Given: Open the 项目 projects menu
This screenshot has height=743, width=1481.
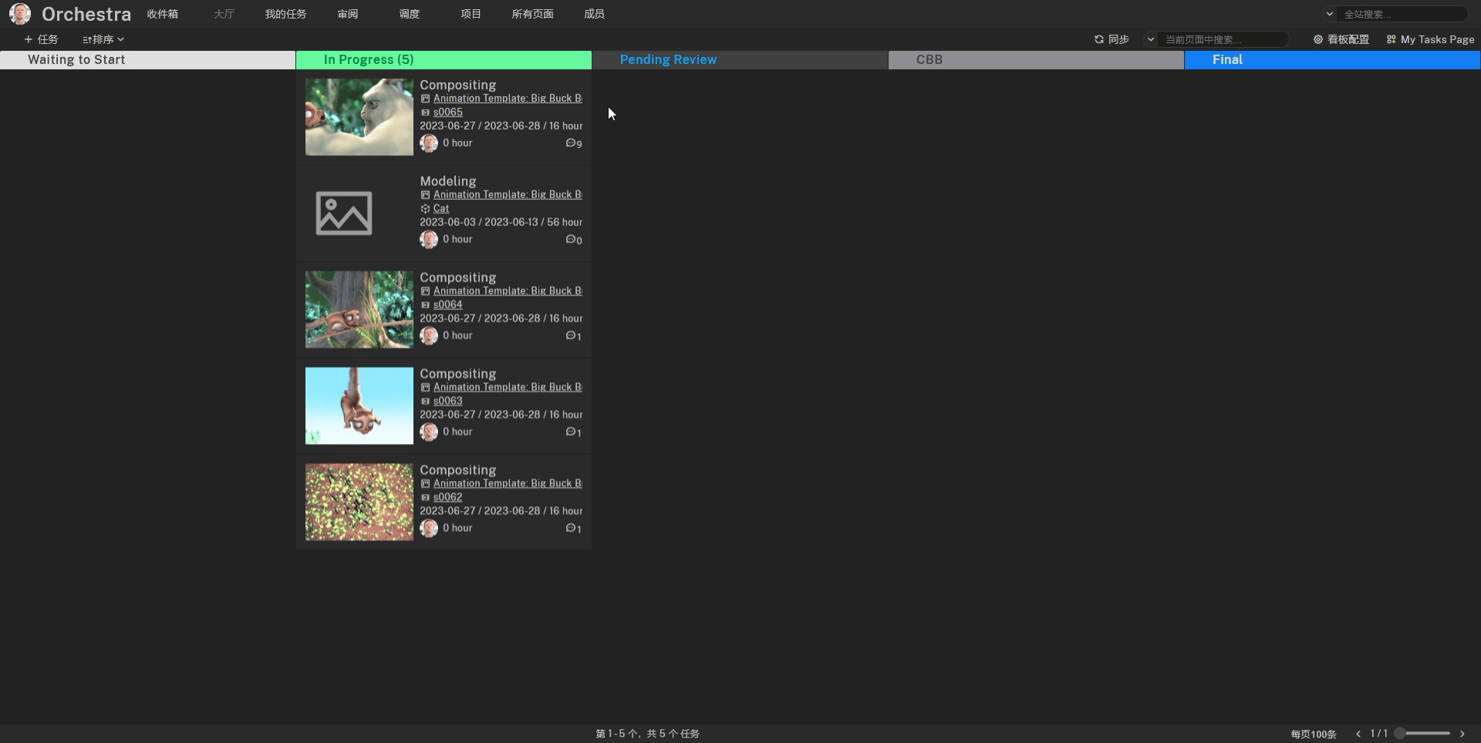Looking at the screenshot, I should click(471, 14).
